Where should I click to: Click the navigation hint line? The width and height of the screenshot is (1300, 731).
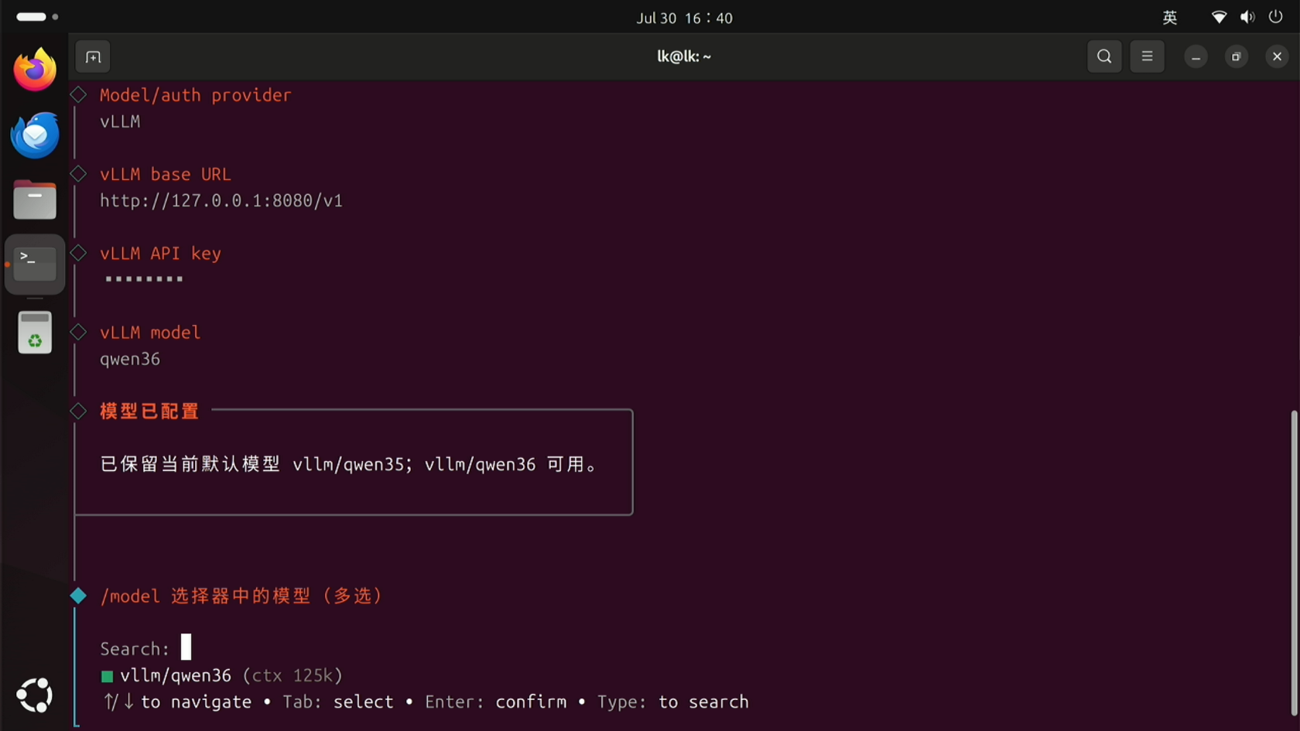(426, 702)
